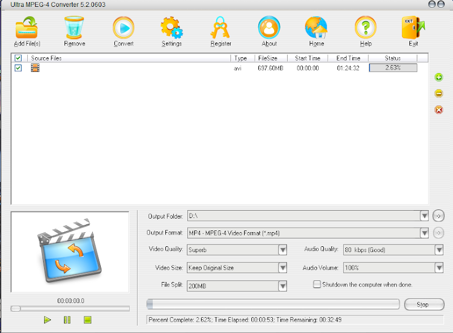Open the Audio Volume dropdown
The width and height of the screenshot is (453, 333).
point(439,268)
